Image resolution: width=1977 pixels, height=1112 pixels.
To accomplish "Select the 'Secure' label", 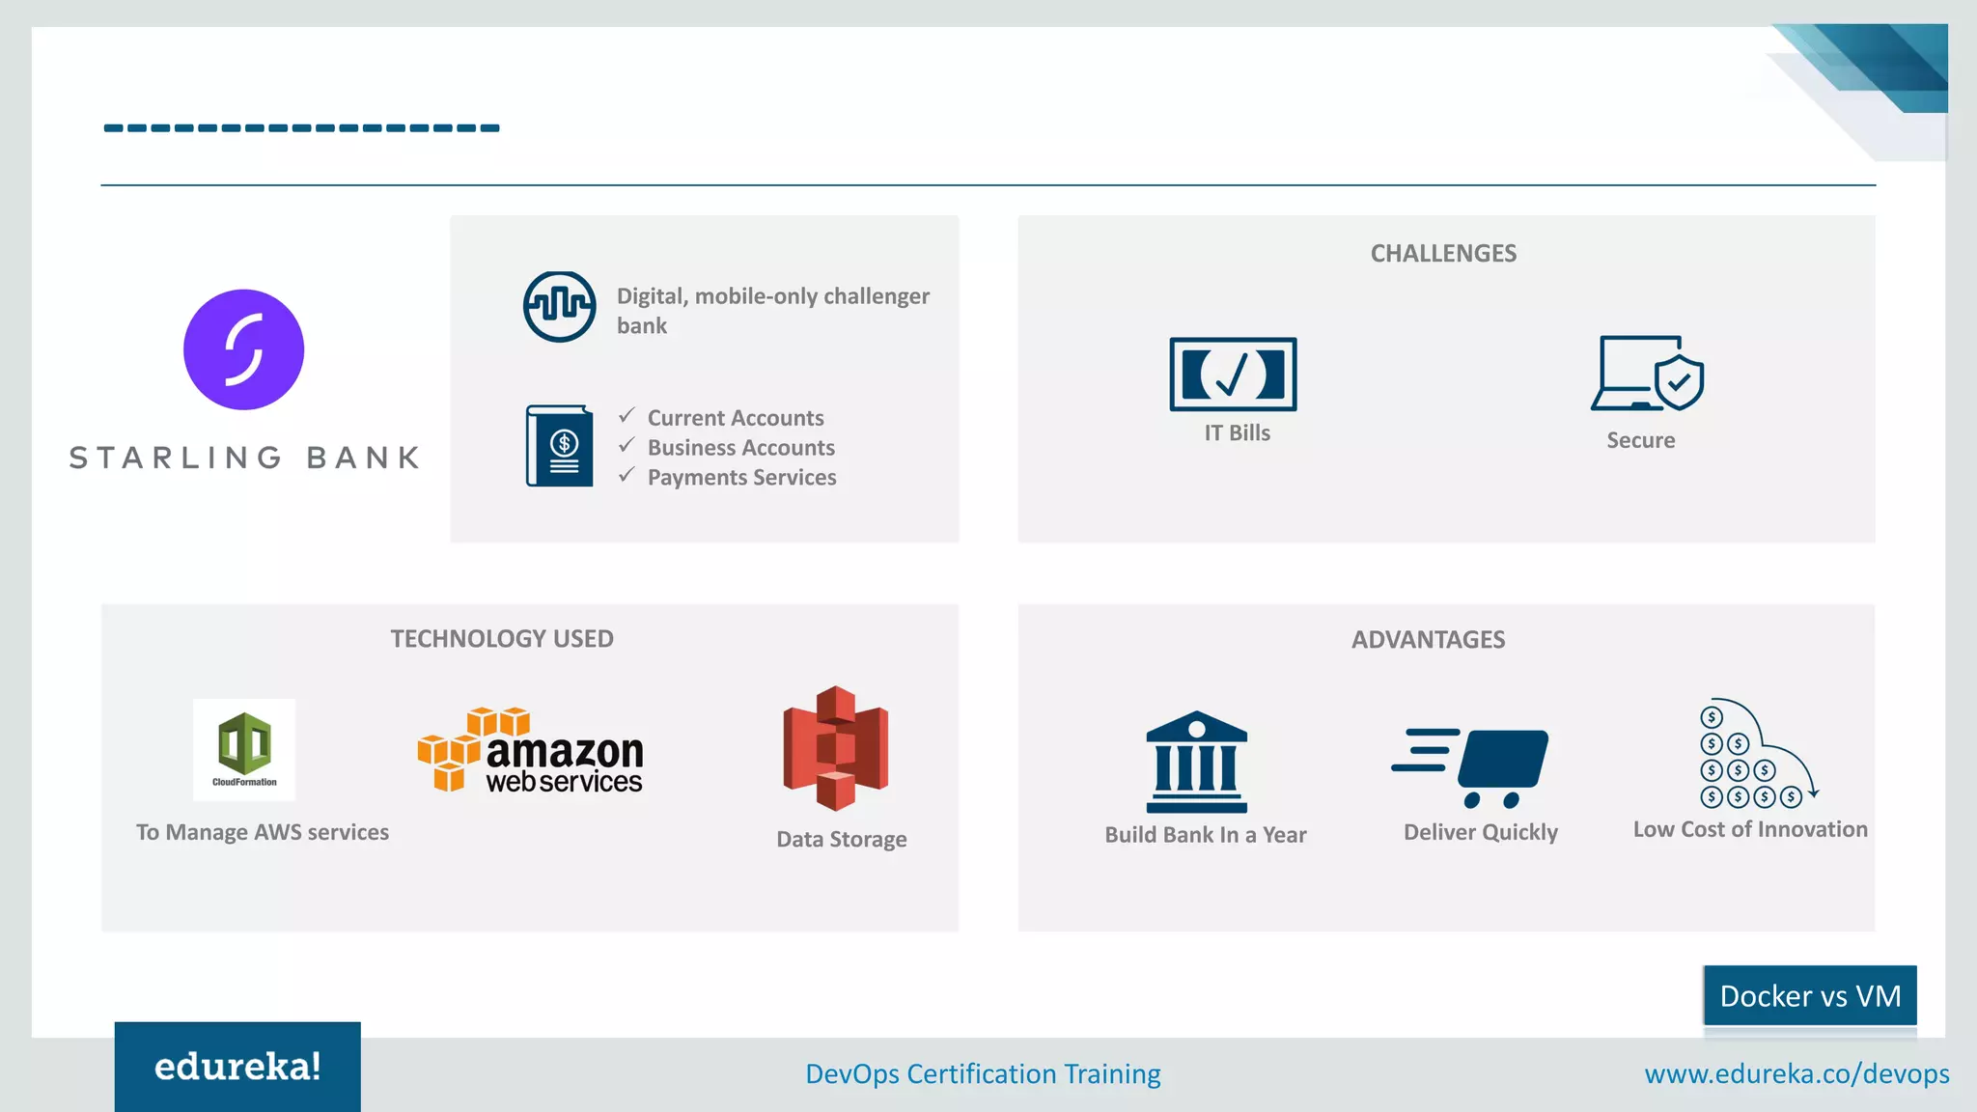I will [1641, 440].
